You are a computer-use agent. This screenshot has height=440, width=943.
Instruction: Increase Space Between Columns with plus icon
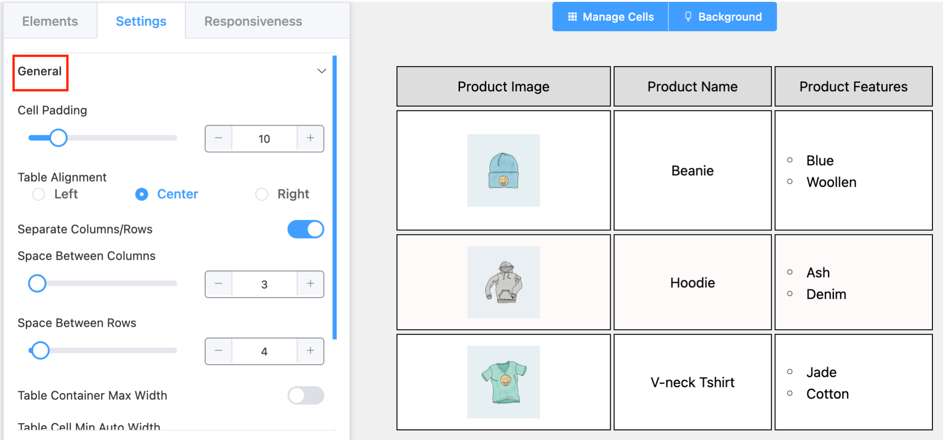coord(310,284)
